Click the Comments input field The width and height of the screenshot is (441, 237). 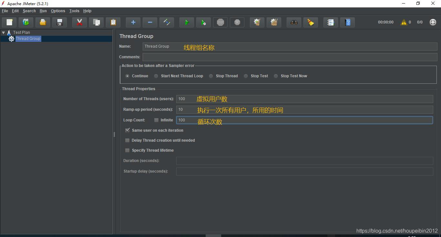pyautogui.click(x=290, y=57)
